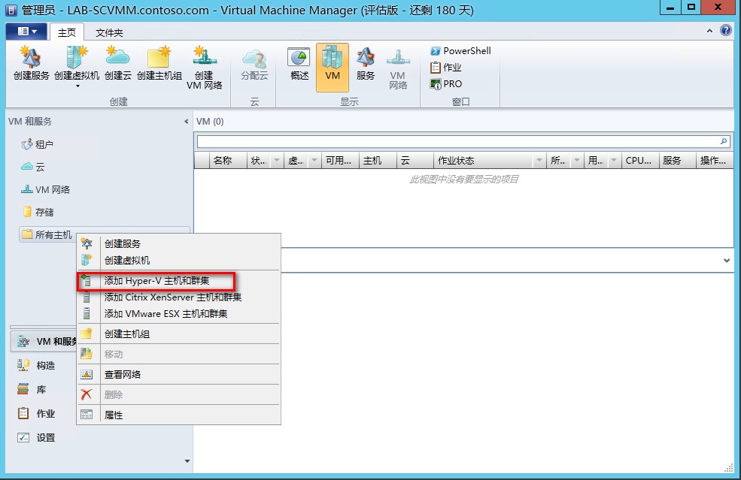Click the 创建 VM 网络 ribbon icon
741x480 pixels.
tap(204, 68)
